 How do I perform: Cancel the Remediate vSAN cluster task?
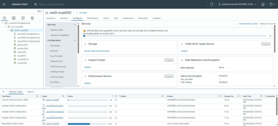click(116, 124)
